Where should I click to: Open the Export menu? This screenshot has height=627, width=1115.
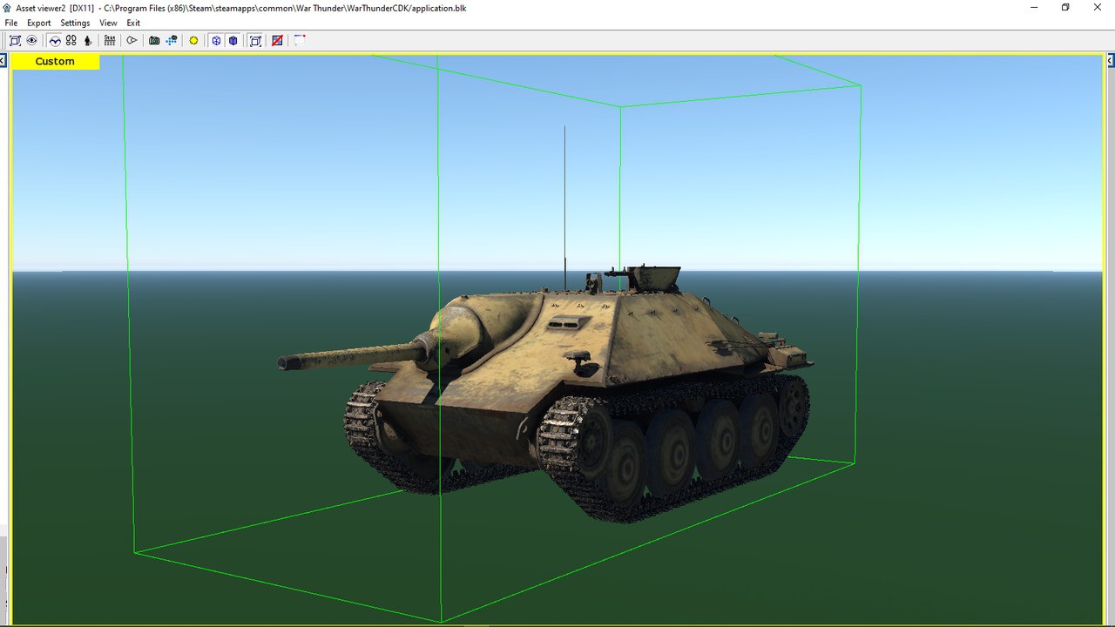[38, 23]
